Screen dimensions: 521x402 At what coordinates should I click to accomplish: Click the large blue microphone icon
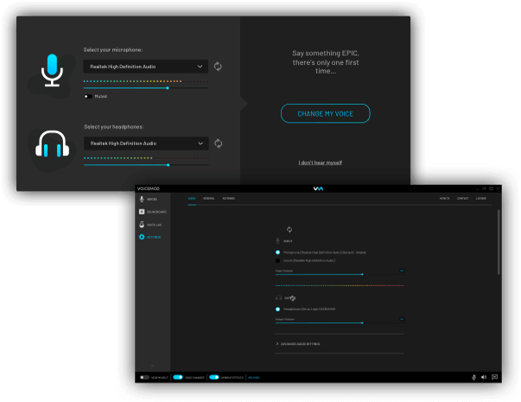52,70
